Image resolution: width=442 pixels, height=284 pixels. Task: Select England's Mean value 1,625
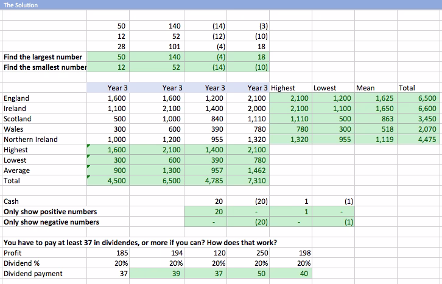point(376,98)
